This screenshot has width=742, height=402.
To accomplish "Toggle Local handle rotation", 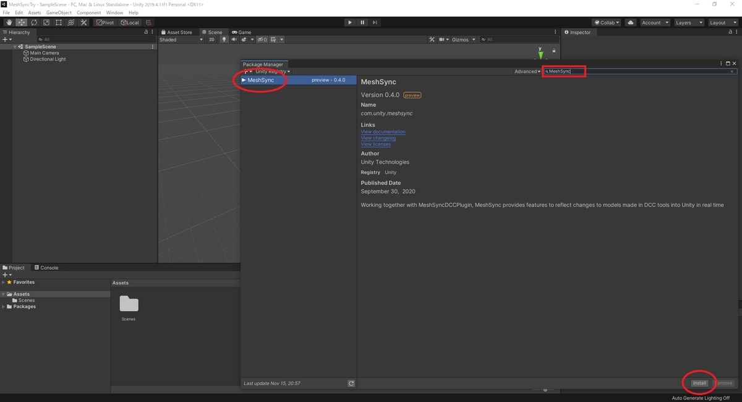I will tap(130, 22).
